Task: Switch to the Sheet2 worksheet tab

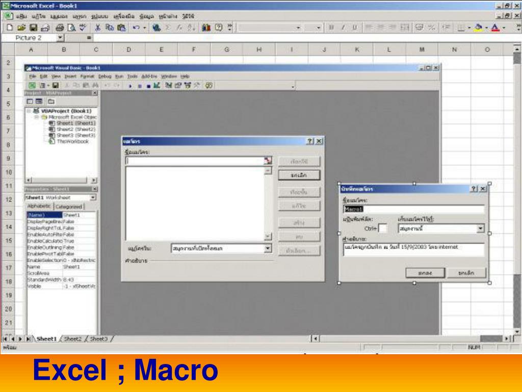Action: [x=72, y=339]
